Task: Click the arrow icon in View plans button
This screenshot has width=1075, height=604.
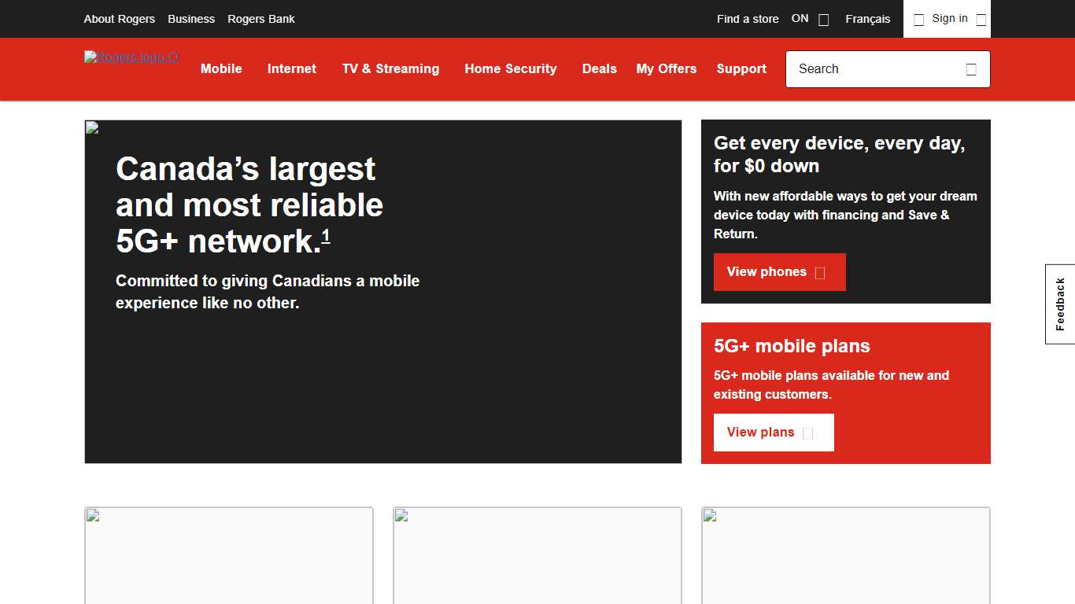Action: 808,432
